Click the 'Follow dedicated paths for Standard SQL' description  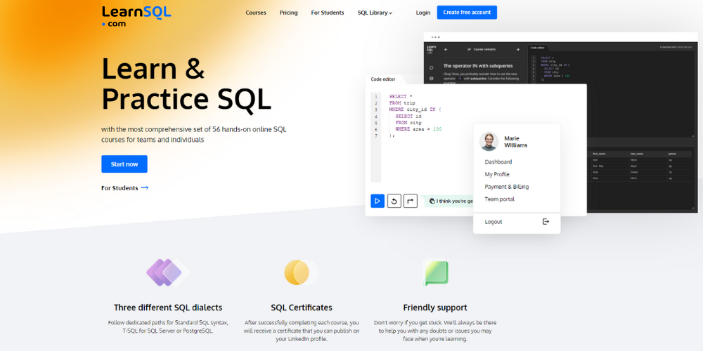click(168, 326)
